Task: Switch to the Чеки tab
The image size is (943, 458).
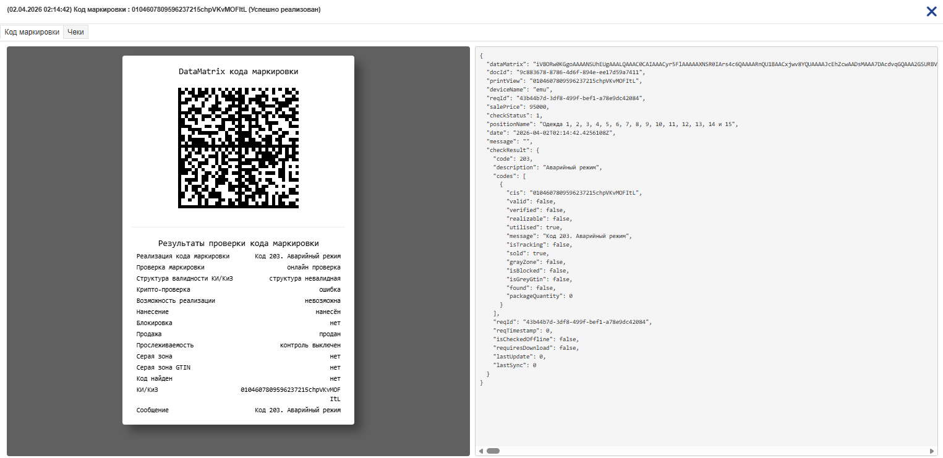Action: [75, 32]
